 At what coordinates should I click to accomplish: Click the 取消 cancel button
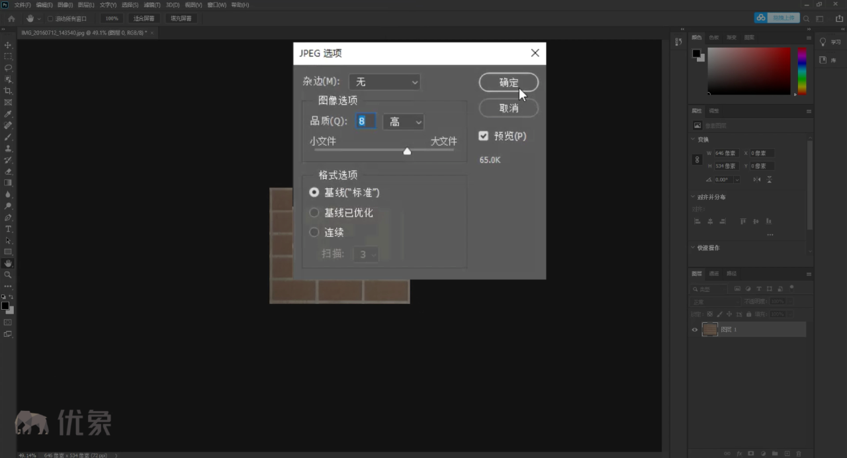pyautogui.click(x=508, y=108)
